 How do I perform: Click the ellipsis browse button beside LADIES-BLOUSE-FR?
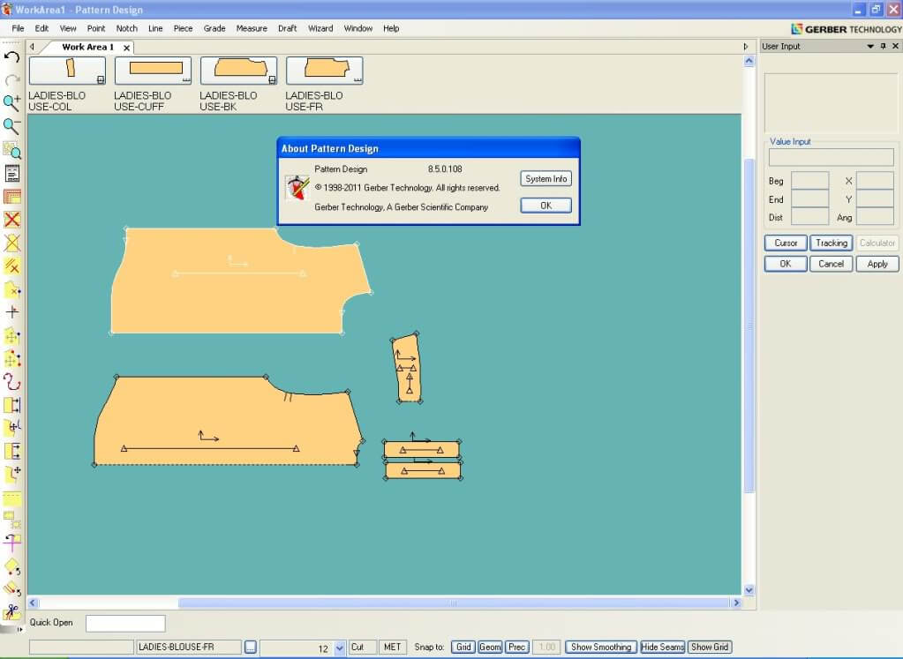[x=251, y=648]
